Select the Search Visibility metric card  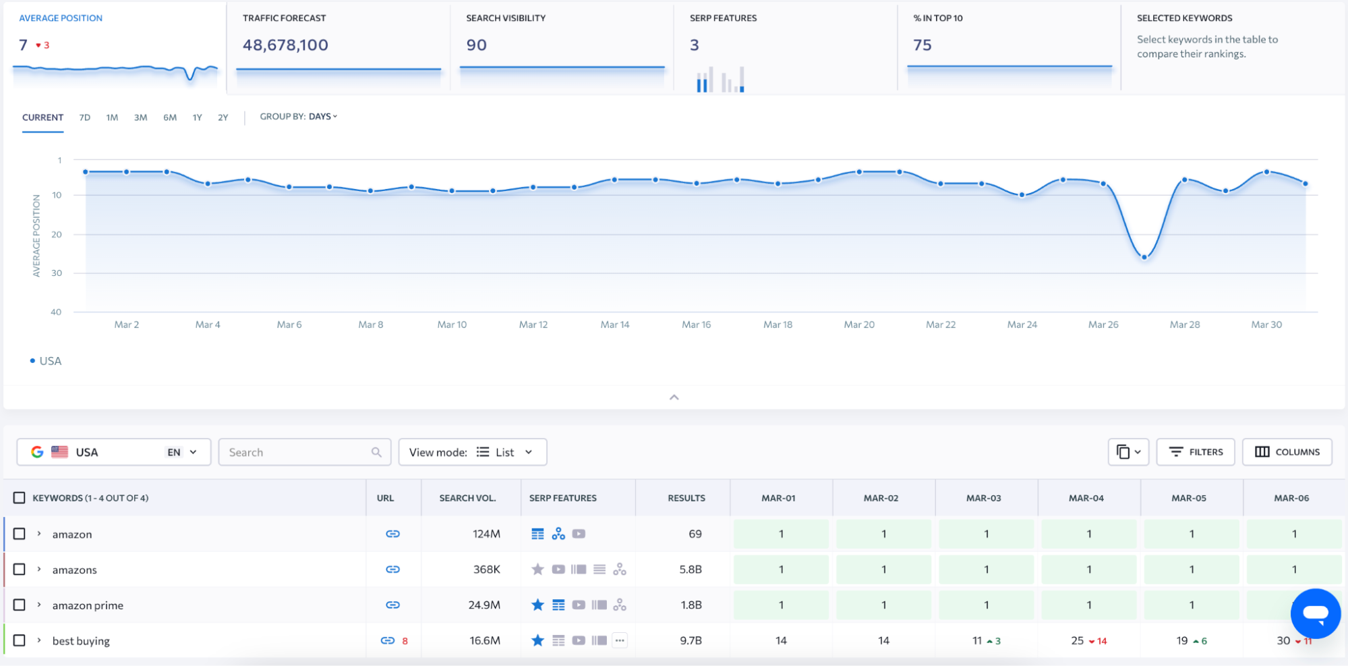click(x=562, y=47)
